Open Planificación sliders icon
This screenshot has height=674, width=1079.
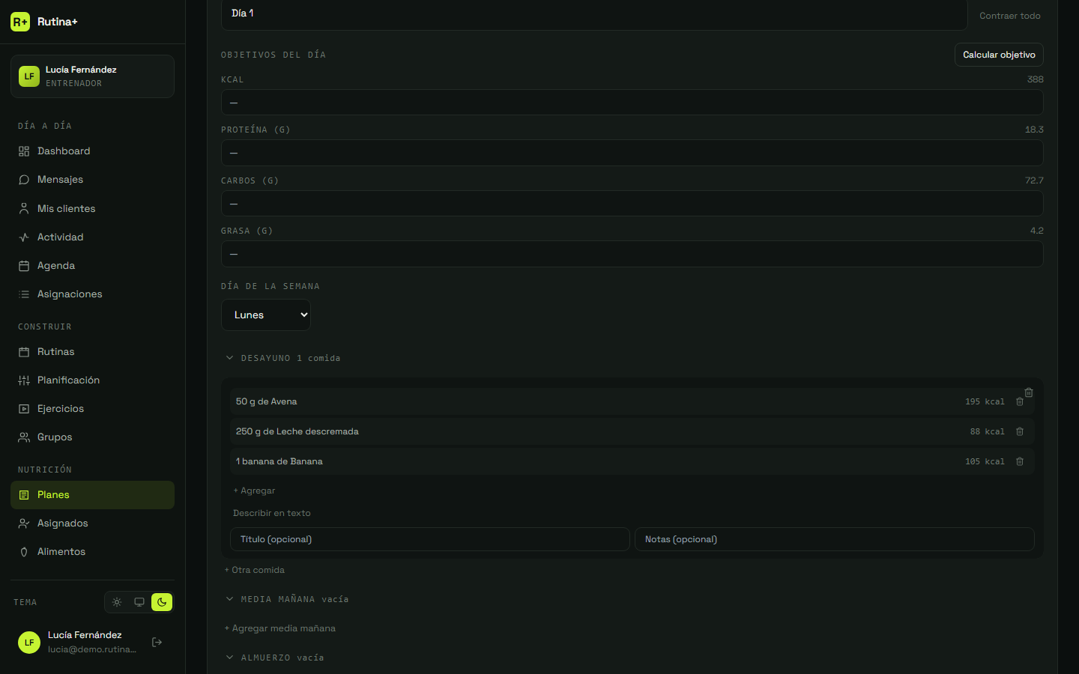pos(24,380)
